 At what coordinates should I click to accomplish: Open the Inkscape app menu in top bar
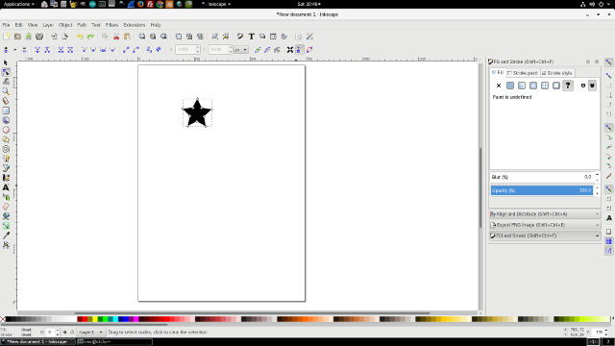point(216,4)
